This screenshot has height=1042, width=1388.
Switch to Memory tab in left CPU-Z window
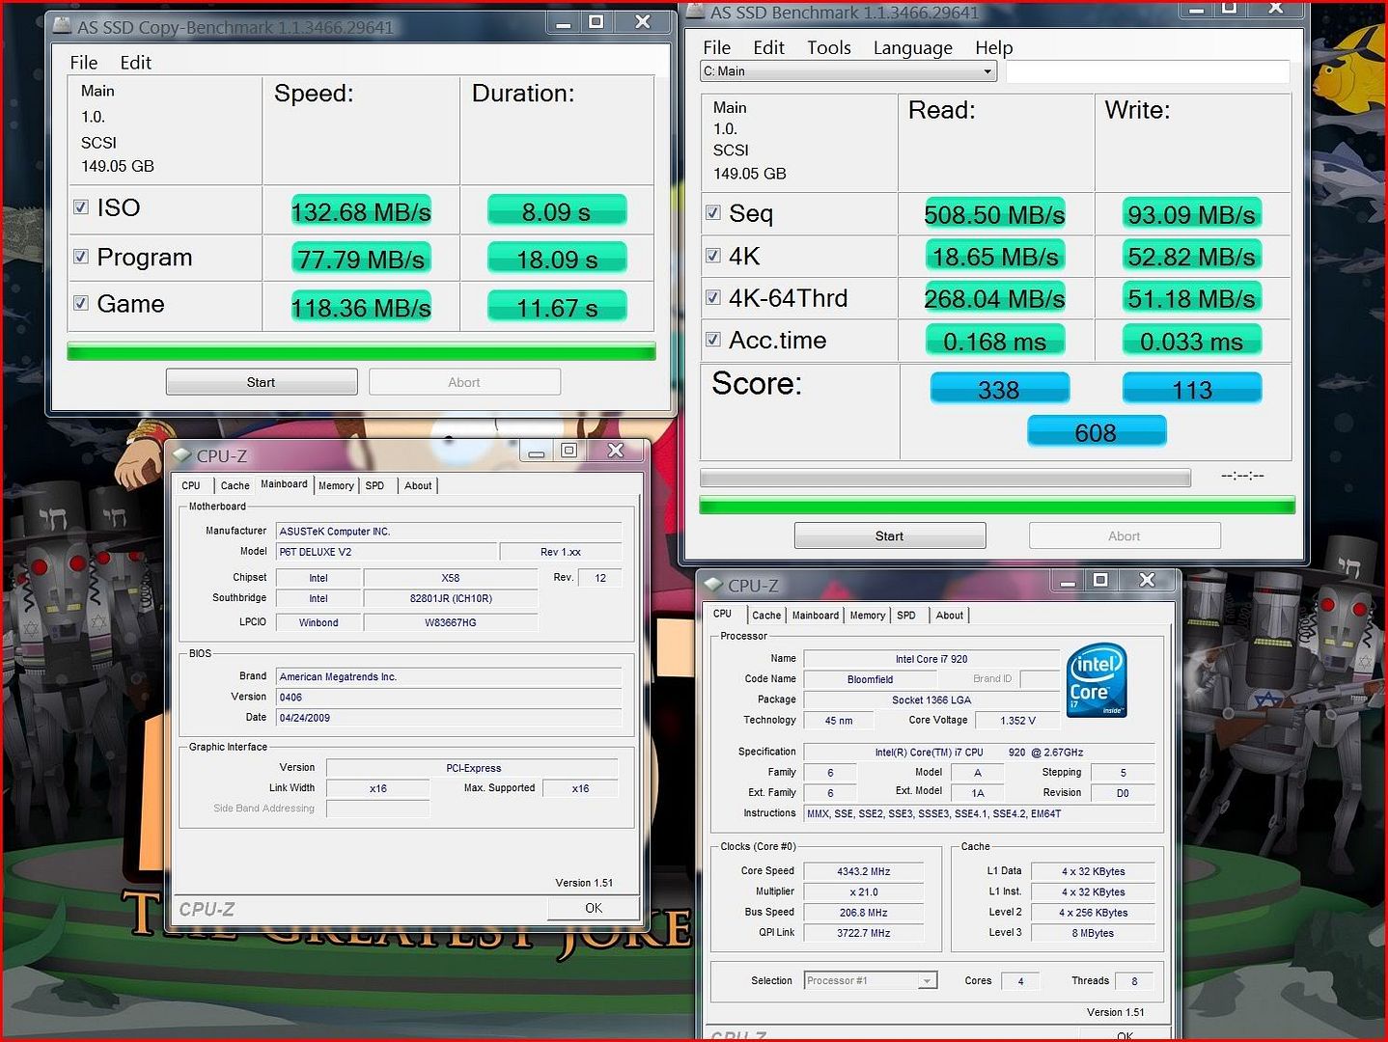pos(336,485)
